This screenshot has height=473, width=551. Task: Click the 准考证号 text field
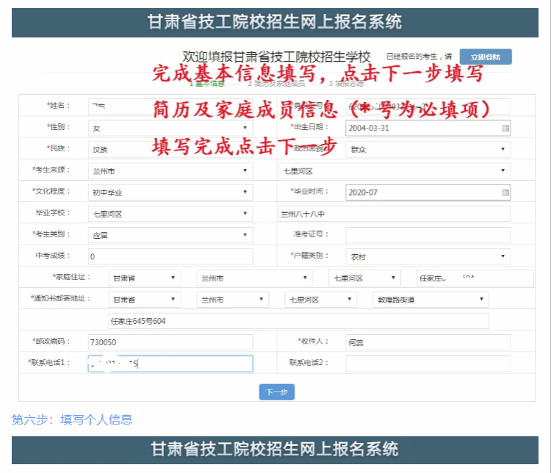coord(428,235)
